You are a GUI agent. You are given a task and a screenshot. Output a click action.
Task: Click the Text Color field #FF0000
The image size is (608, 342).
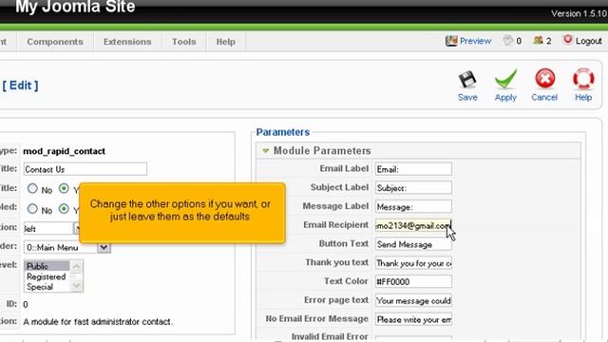(x=413, y=281)
